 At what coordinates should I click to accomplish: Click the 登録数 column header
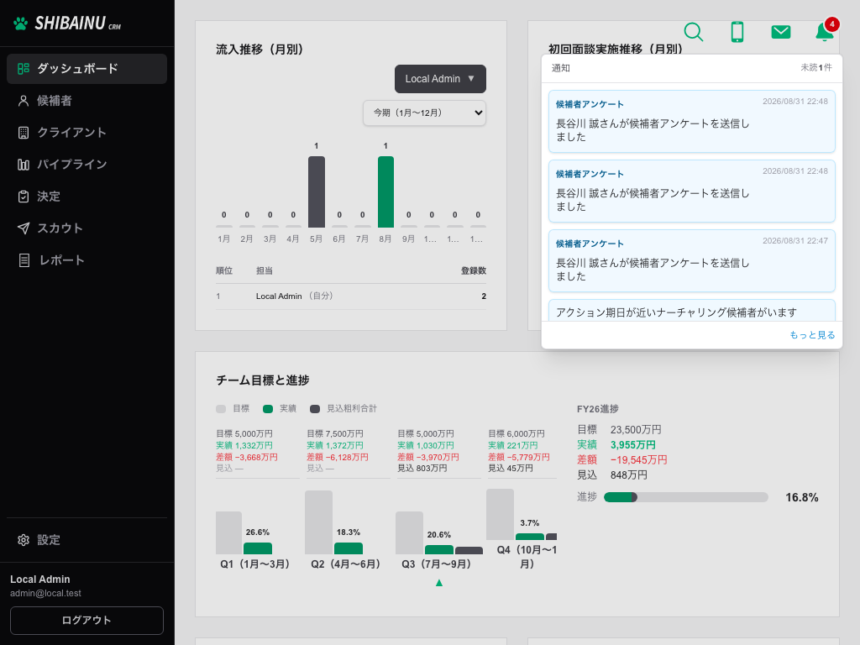(x=474, y=270)
